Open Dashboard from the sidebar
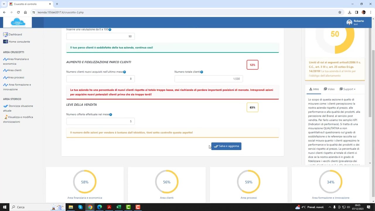The height and width of the screenshot is (211, 375). (15, 34)
